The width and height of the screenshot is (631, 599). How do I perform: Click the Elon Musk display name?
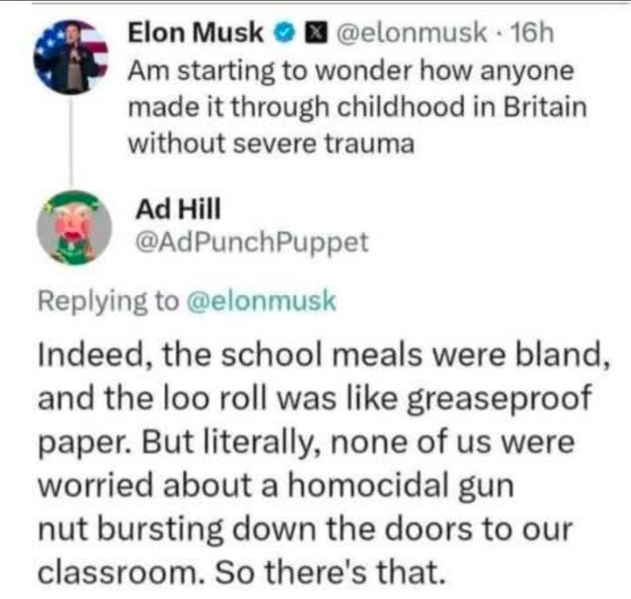(196, 33)
